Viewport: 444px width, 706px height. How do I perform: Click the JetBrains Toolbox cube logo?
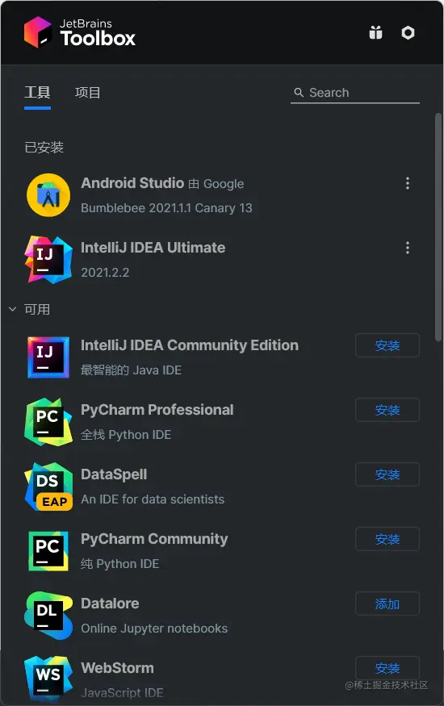point(38,32)
